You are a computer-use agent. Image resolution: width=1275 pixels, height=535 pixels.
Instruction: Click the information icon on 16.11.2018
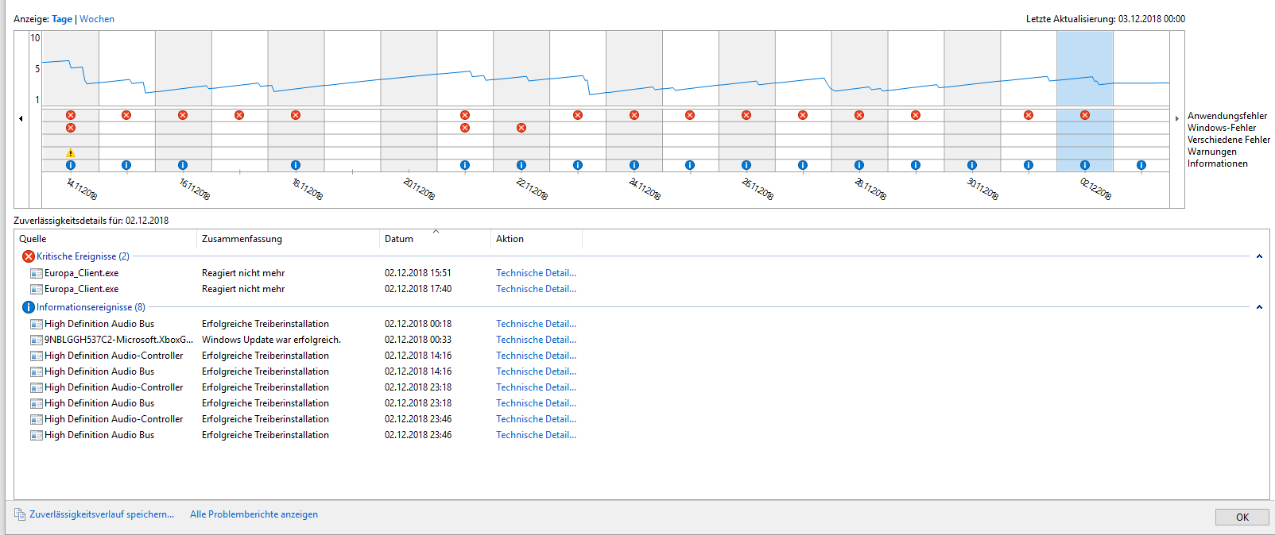click(183, 165)
